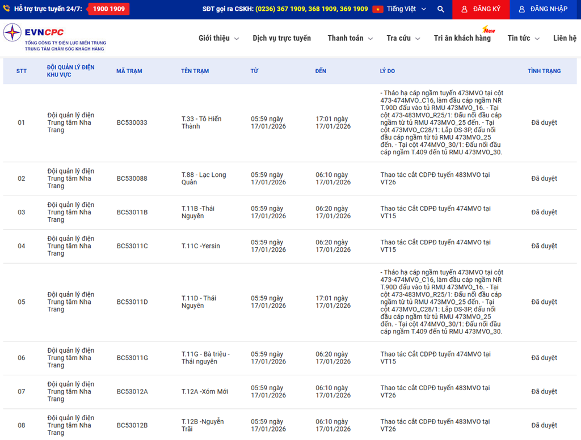Expand the Thanh toán menu

pos(350,38)
